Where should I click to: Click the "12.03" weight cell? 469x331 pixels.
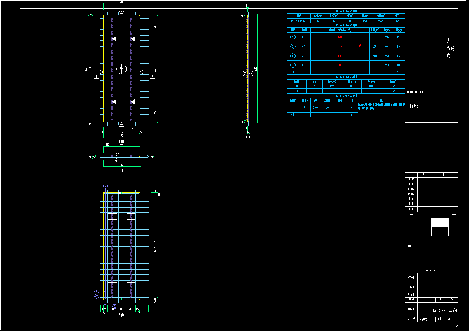398,46
